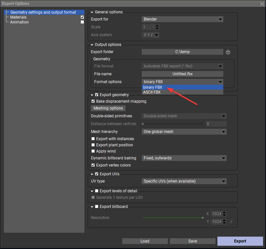Collapse the Output options section arrow
Screen dimensions: 266x249
pos(92,45)
